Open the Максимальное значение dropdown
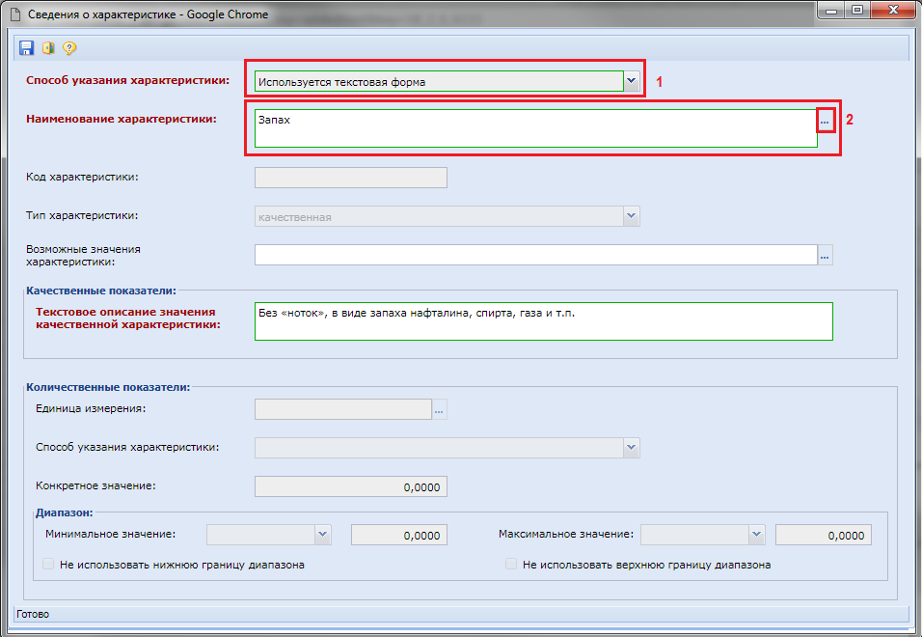The width and height of the screenshot is (922, 637). pos(757,535)
